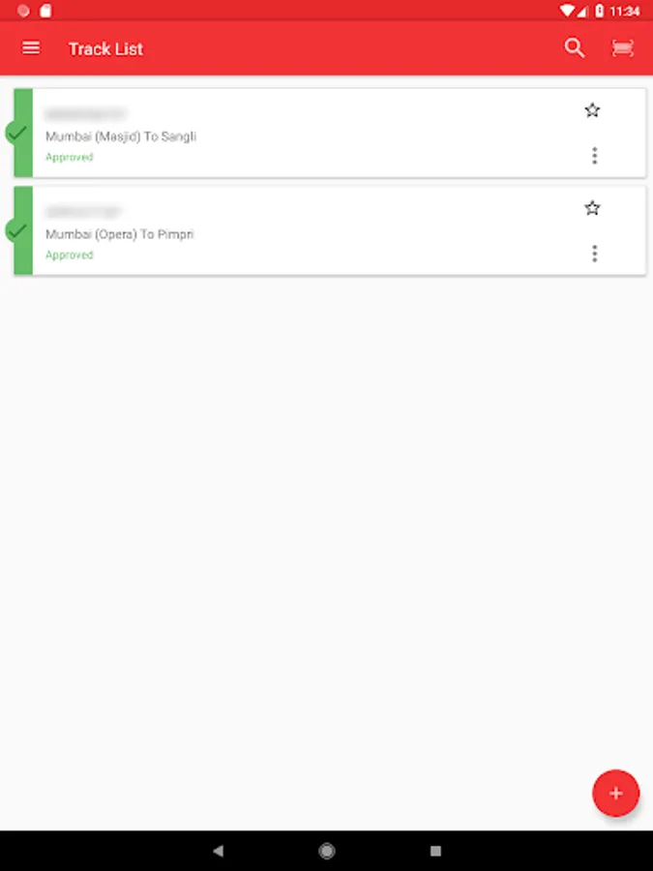The height and width of the screenshot is (871, 653).
Task: Open the navigation drawer hamburger icon
Action: [x=31, y=47]
